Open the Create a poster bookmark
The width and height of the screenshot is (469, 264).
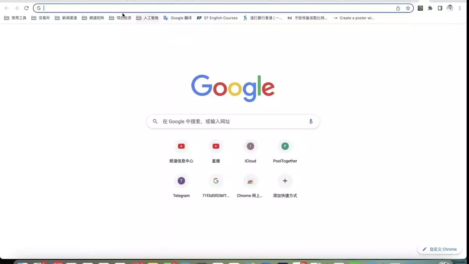pos(354,18)
